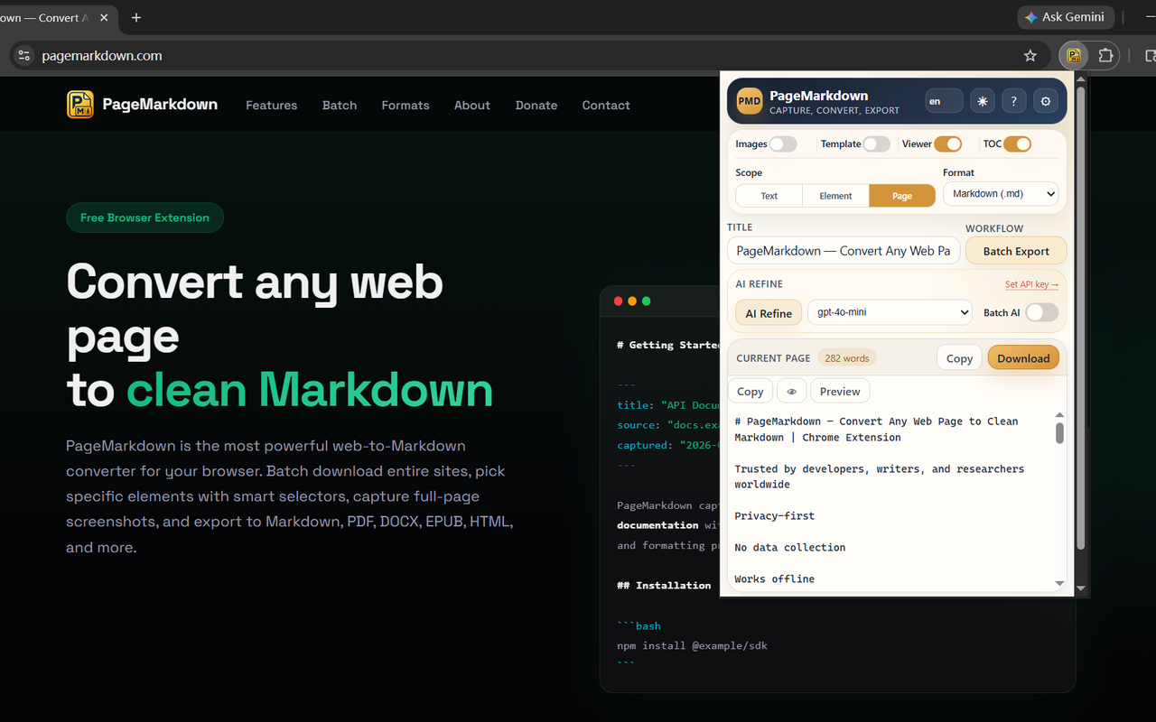
Task: Click the green dot in code window
Action: coord(647,301)
